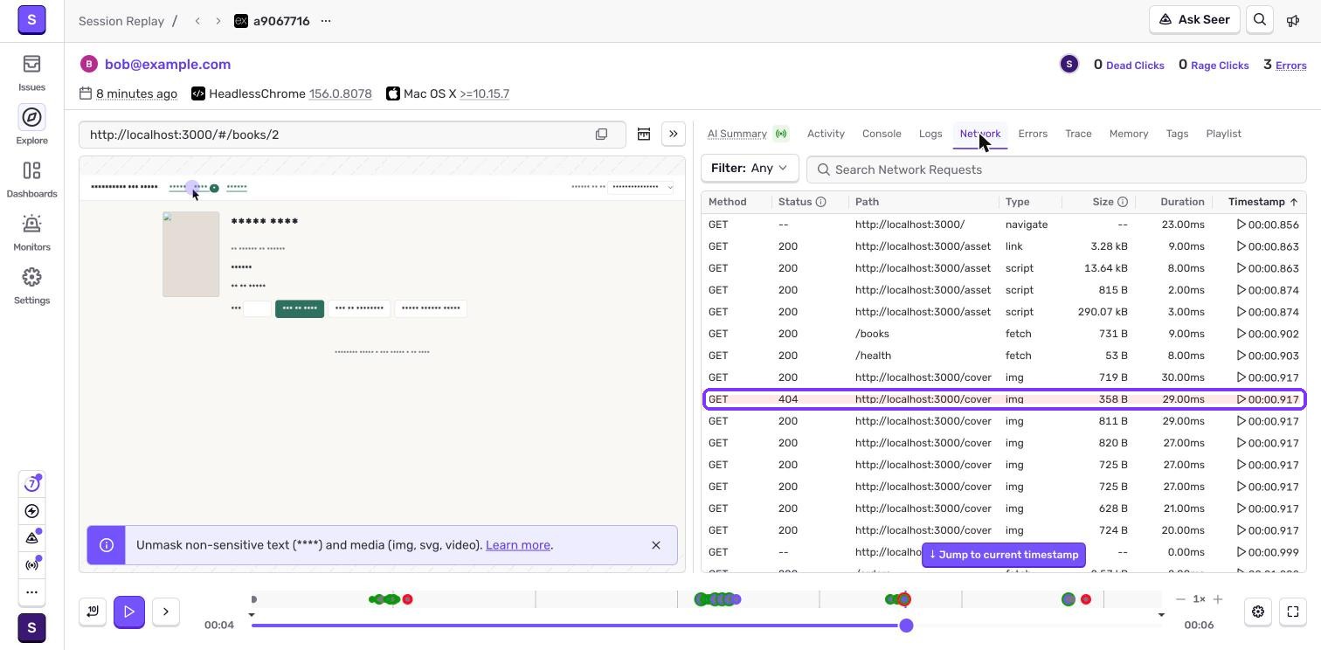Open the Filter Any dropdown
Image resolution: width=1321 pixels, height=650 pixels.
tap(749, 169)
